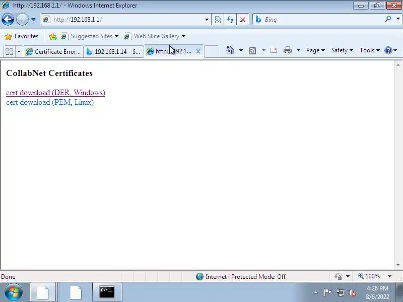Open the Web Slice Gallery link

point(155,36)
